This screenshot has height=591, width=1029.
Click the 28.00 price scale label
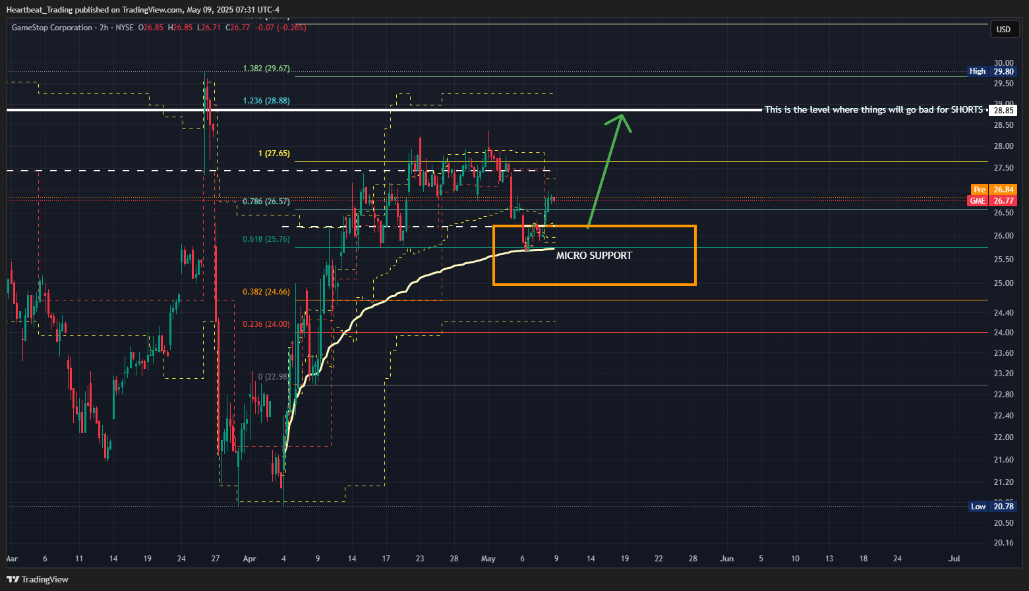tap(1004, 146)
